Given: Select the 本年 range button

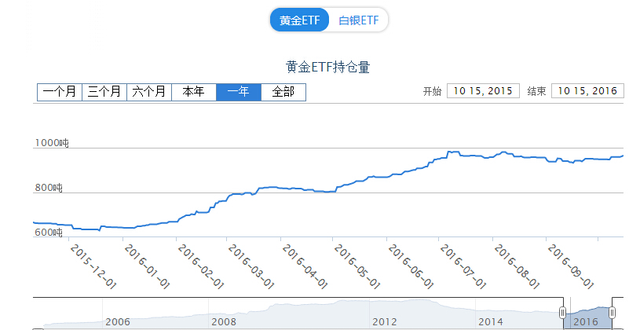Looking at the screenshot, I should (194, 92).
